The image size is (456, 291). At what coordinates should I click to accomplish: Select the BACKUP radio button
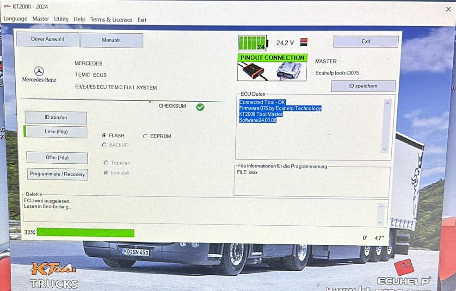pyautogui.click(x=104, y=145)
